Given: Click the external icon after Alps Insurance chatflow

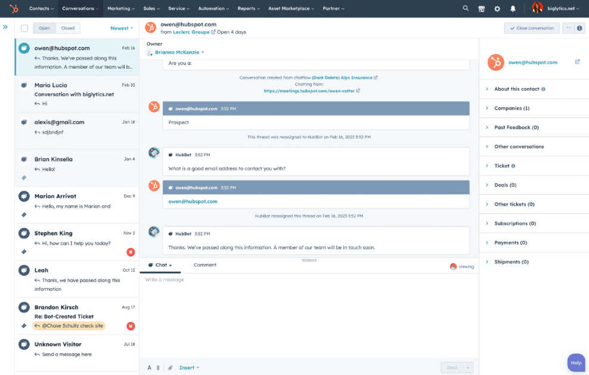Looking at the screenshot, I should point(375,78).
